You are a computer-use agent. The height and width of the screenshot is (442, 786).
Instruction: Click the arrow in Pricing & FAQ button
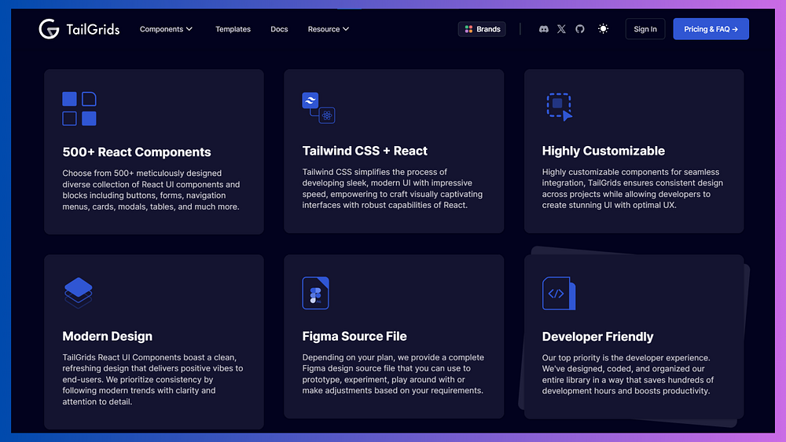tap(735, 30)
